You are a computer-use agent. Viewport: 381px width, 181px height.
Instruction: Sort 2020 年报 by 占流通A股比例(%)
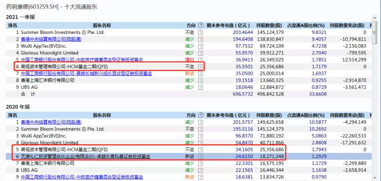click(306, 115)
